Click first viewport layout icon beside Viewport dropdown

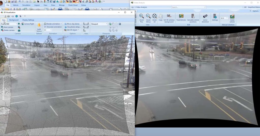110,24
